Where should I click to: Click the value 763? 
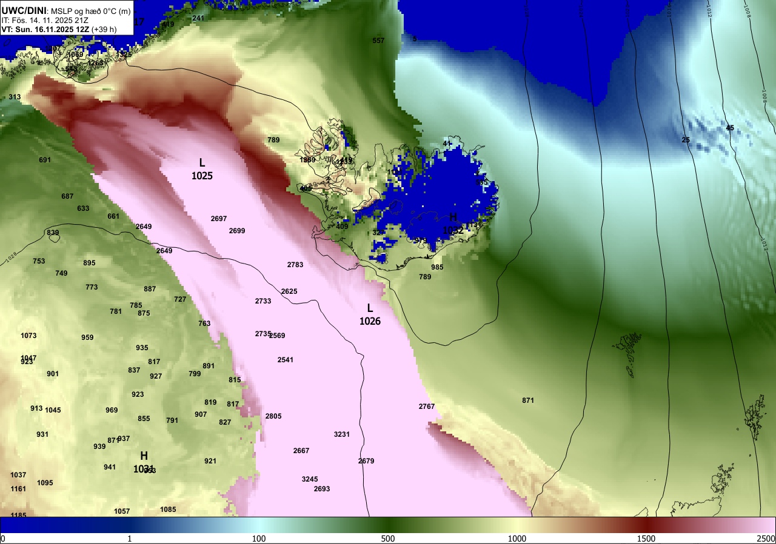tap(204, 323)
